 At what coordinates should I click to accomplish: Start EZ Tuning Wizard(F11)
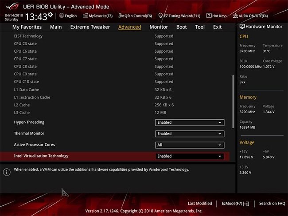(179, 16)
